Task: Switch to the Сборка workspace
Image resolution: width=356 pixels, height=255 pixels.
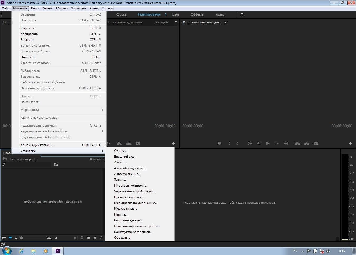Action: pyautogui.click(x=121, y=14)
